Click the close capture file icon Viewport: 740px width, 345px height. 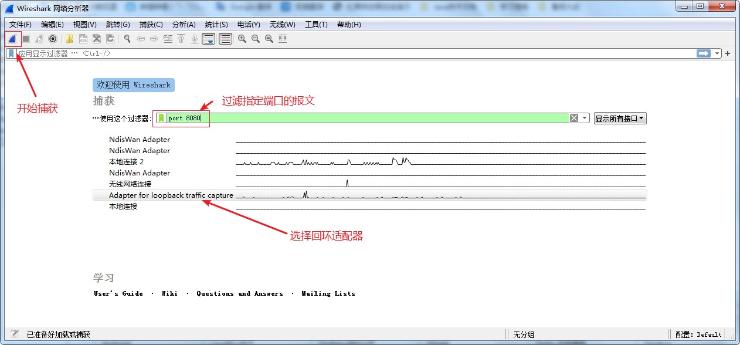point(97,39)
